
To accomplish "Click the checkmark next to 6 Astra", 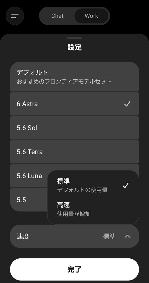I will [127, 104].
